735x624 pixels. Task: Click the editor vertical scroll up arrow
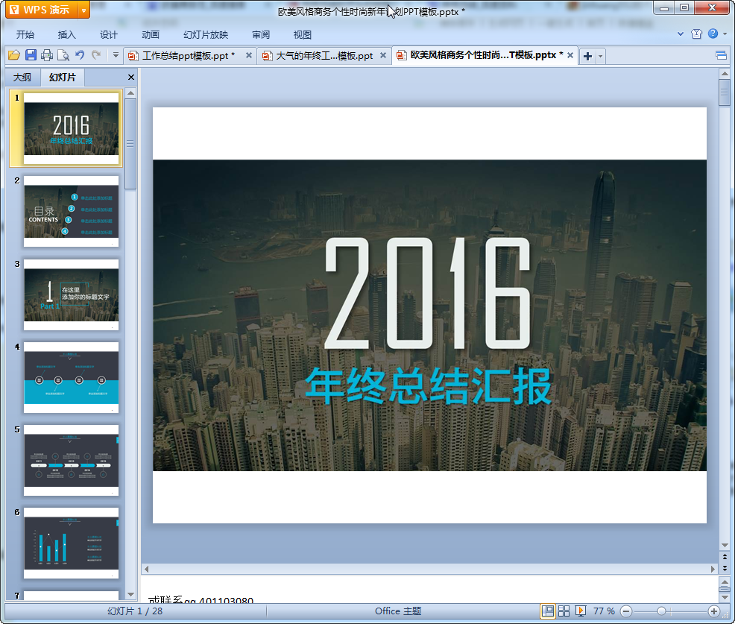[725, 74]
